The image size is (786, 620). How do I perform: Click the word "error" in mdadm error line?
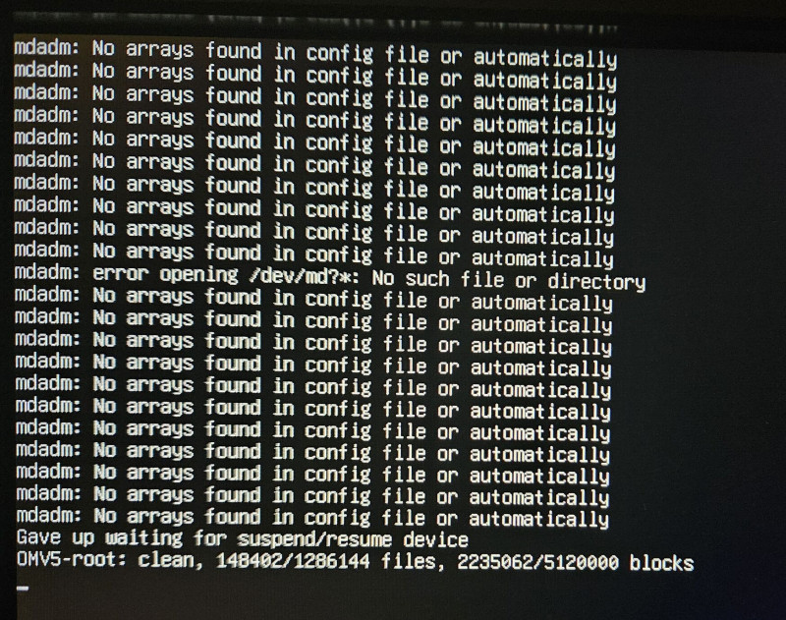click(120, 274)
